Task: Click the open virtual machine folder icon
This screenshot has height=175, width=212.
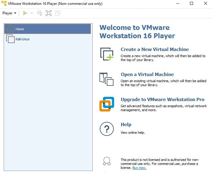Action: (x=106, y=79)
